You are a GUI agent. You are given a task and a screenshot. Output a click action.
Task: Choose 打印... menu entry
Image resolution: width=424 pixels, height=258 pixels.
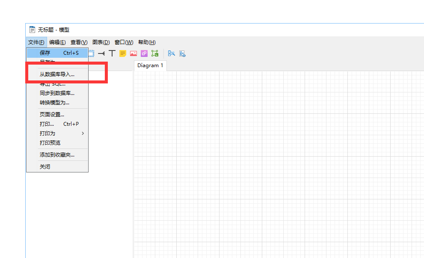[57, 124]
